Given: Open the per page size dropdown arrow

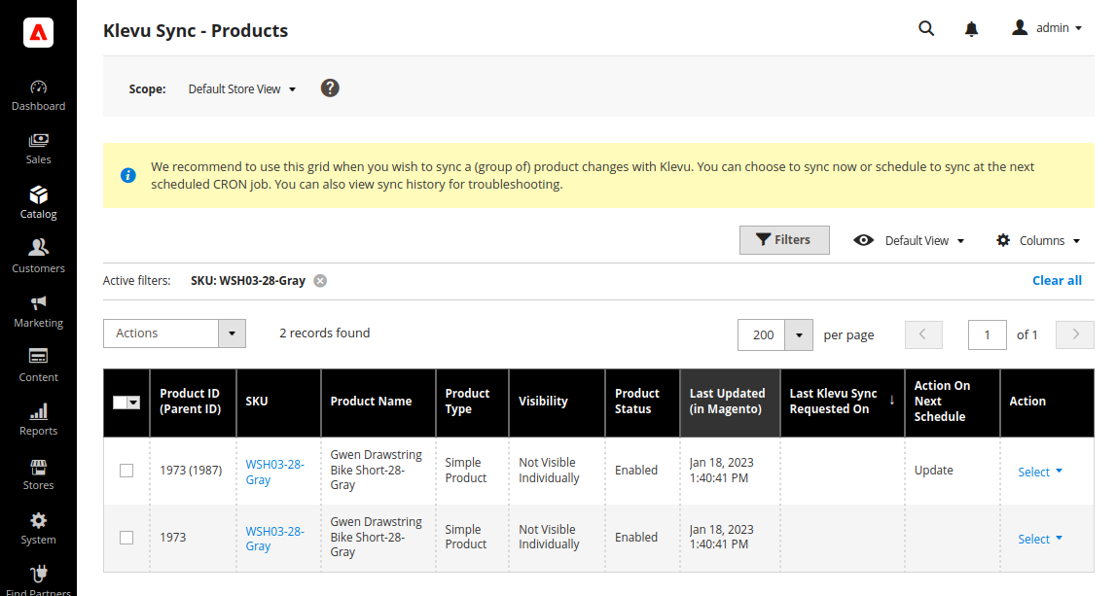Looking at the screenshot, I should pyautogui.click(x=799, y=335).
